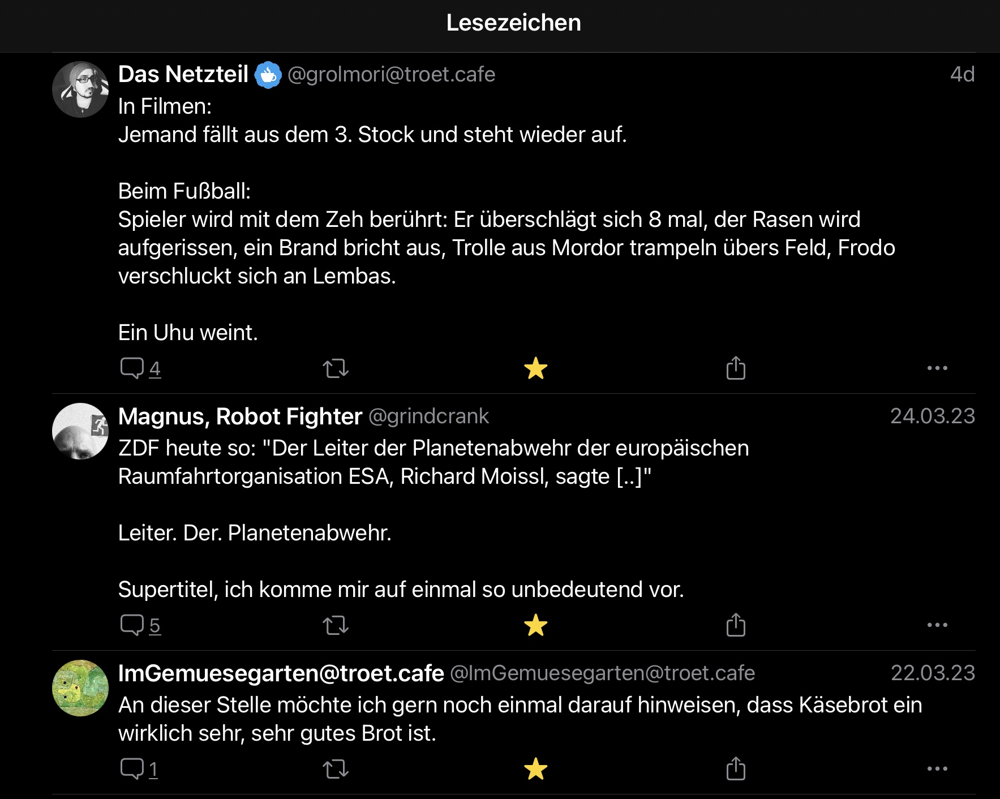Boost the Planetenabwehr post
The height and width of the screenshot is (799, 1000).
[x=336, y=625]
